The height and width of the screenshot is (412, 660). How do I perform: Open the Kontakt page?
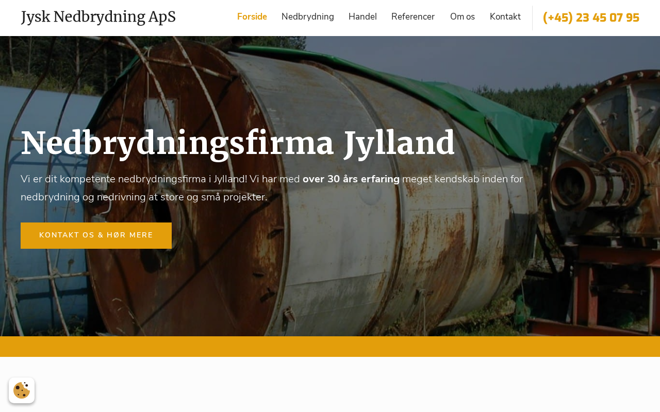[505, 17]
